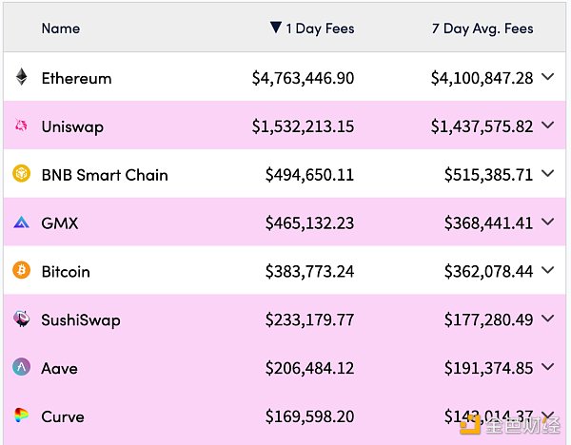This screenshot has width=571, height=445.
Task: Open the BNB Smart Chain name link
Action: click(105, 175)
